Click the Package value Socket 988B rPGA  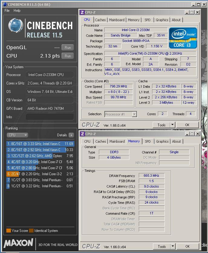point(136,41)
